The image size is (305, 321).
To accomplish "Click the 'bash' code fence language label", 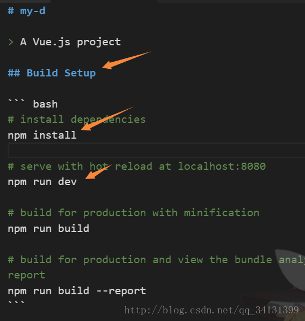I will (45, 104).
